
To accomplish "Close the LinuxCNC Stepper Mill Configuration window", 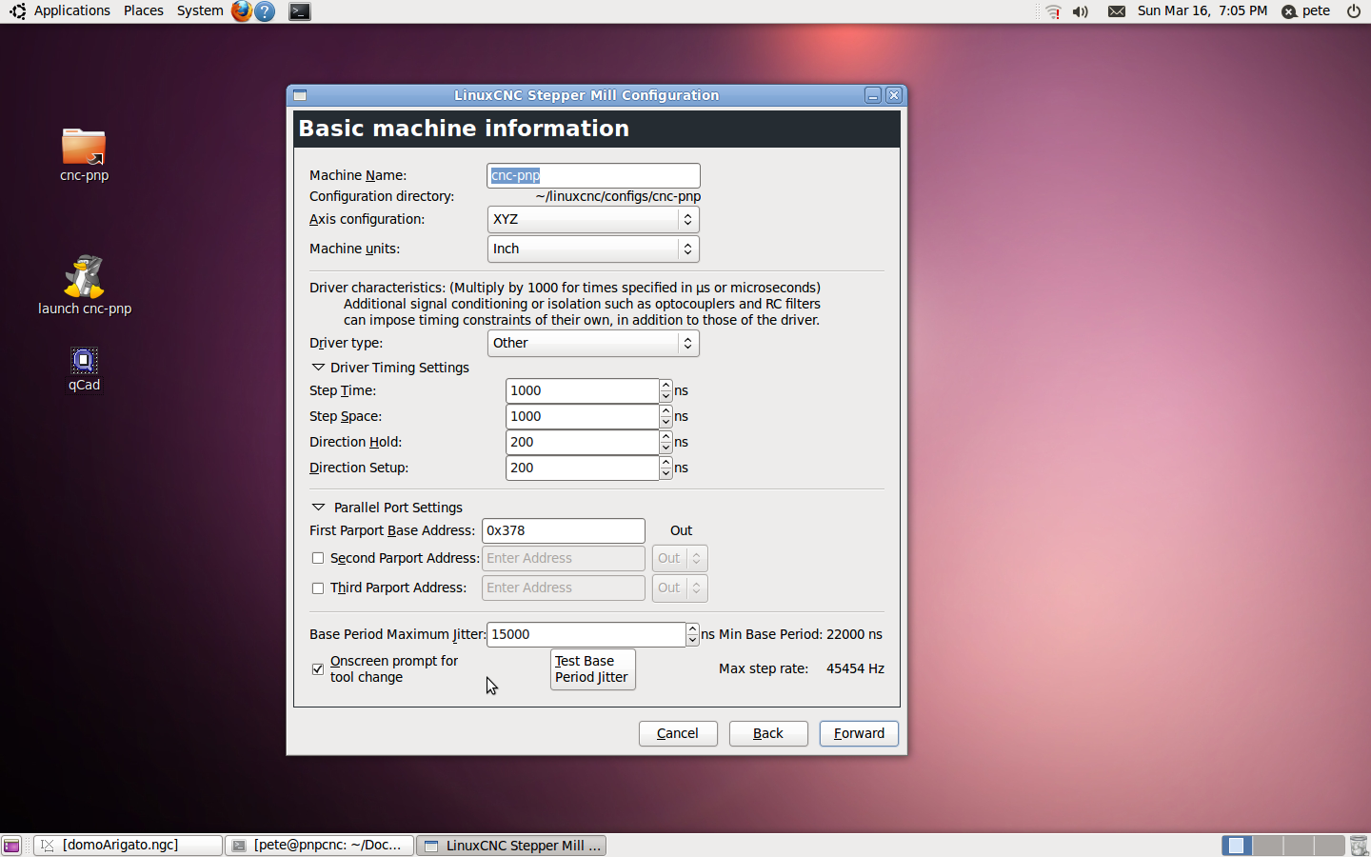I will pyautogui.click(x=894, y=95).
